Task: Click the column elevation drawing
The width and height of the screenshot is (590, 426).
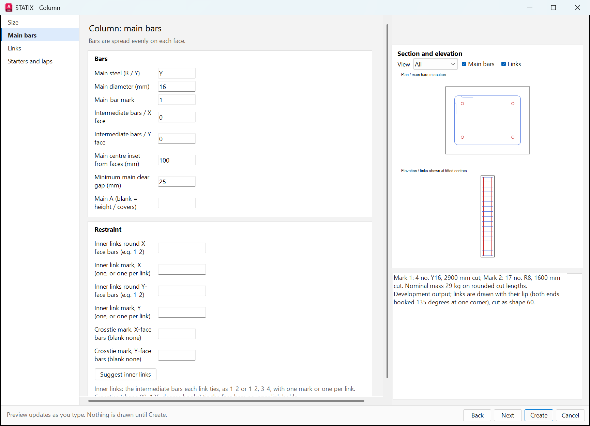Action: pyautogui.click(x=487, y=216)
